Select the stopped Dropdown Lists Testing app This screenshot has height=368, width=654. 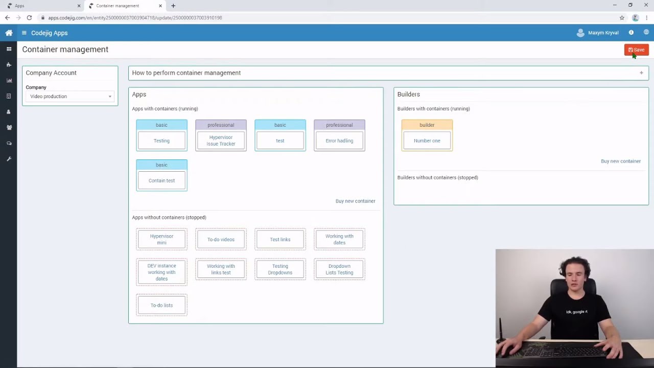(339, 269)
